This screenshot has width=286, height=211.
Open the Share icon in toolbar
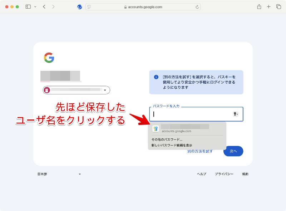coord(259,7)
